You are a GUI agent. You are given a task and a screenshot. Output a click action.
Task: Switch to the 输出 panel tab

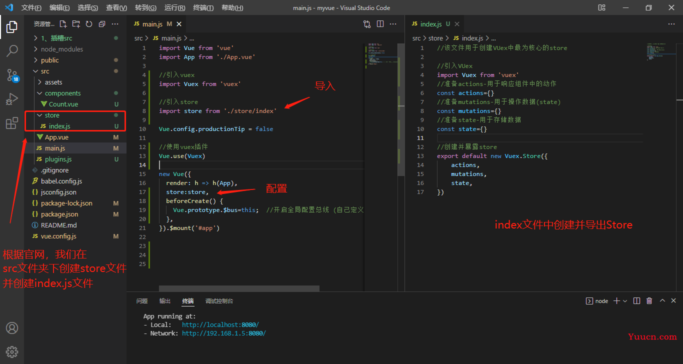coord(165,301)
